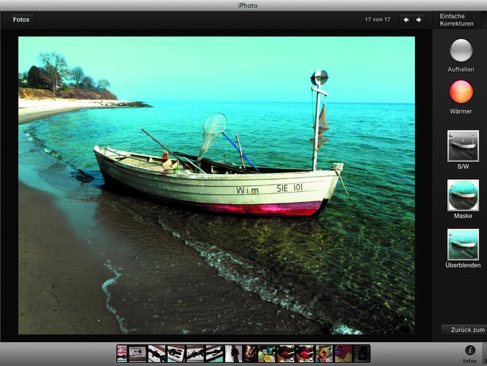The height and width of the screenshot is (366, 487).
Task: Apply the S/W black-and-white effect
Action: coord(463,146)
